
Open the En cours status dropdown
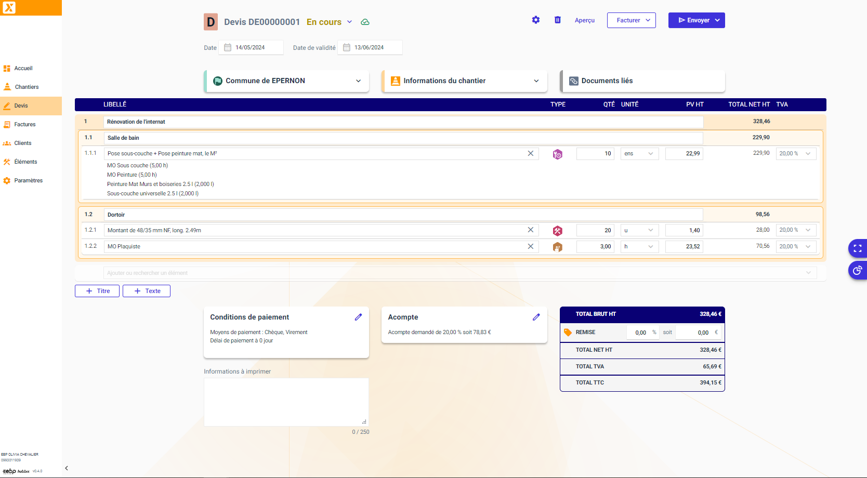(x=350, y=22)
